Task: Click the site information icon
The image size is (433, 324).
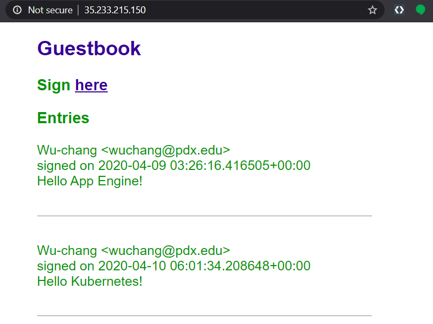Action: pos(18,10)
